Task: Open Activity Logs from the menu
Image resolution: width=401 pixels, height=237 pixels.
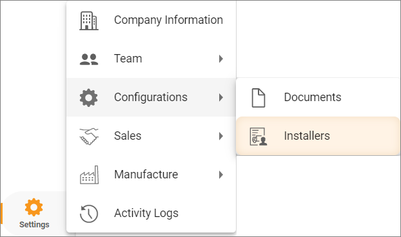Action: [x=151, y=213]
